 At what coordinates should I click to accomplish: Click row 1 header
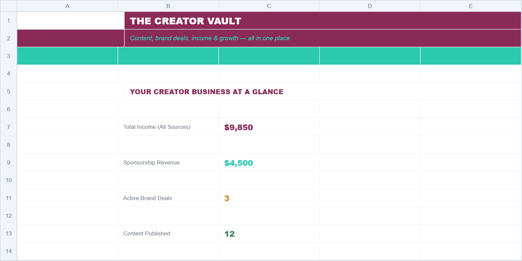pyautogui.click(x=9, y=21)
